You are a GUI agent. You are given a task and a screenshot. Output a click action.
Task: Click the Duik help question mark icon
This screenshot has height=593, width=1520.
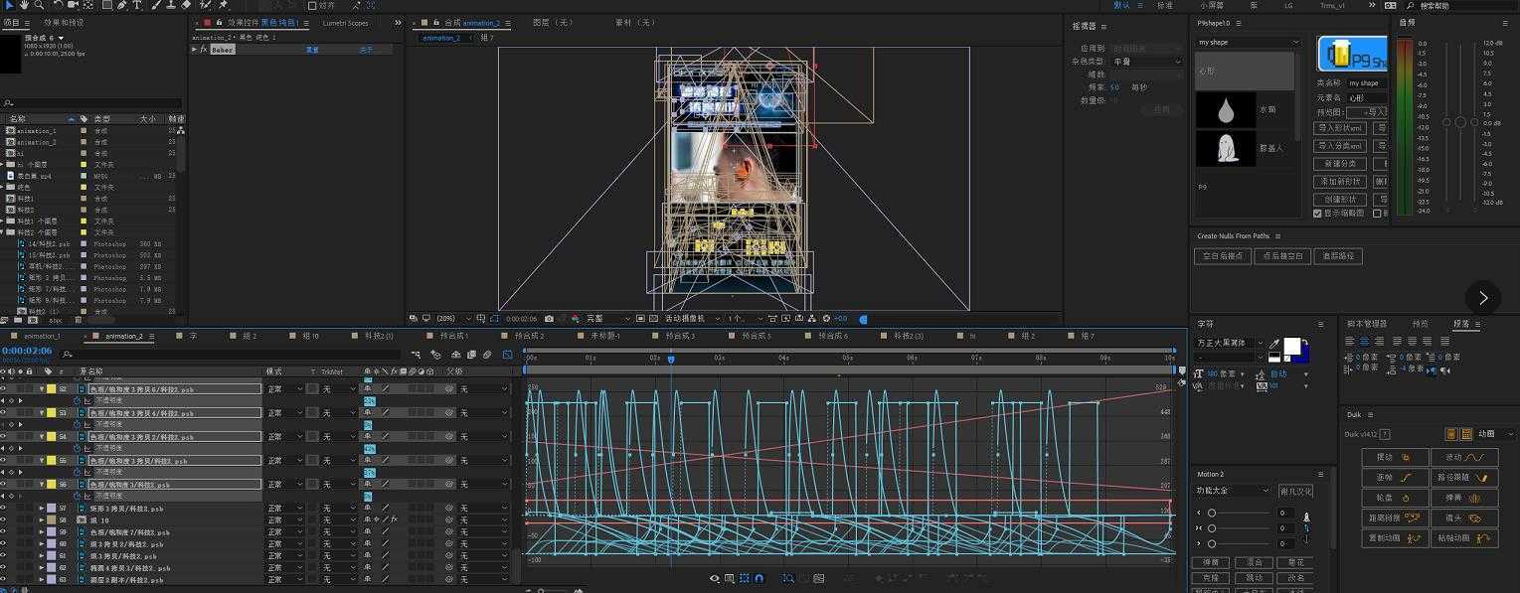1385,434
